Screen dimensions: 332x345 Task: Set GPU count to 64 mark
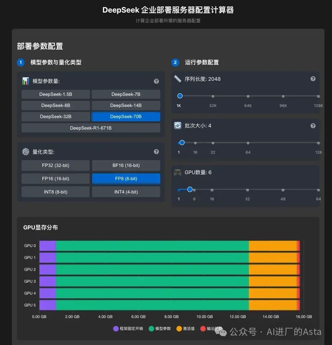318,190
